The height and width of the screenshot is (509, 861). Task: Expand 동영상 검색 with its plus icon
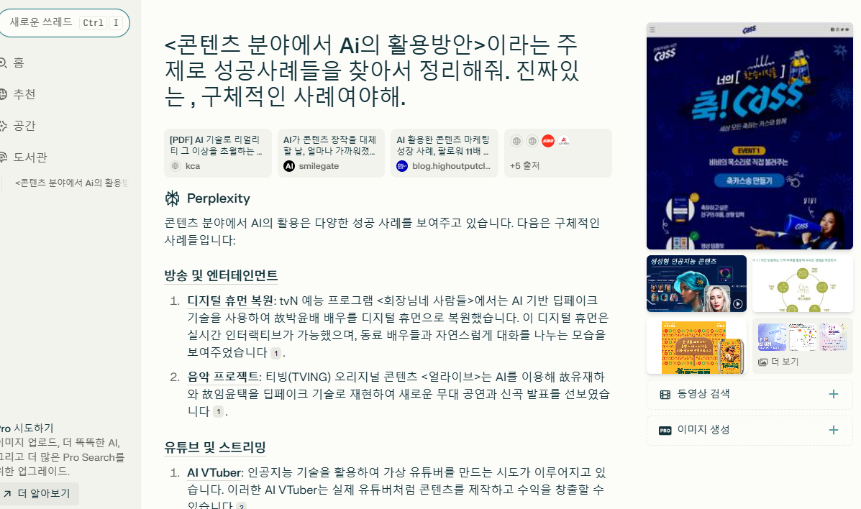(834, 394)
